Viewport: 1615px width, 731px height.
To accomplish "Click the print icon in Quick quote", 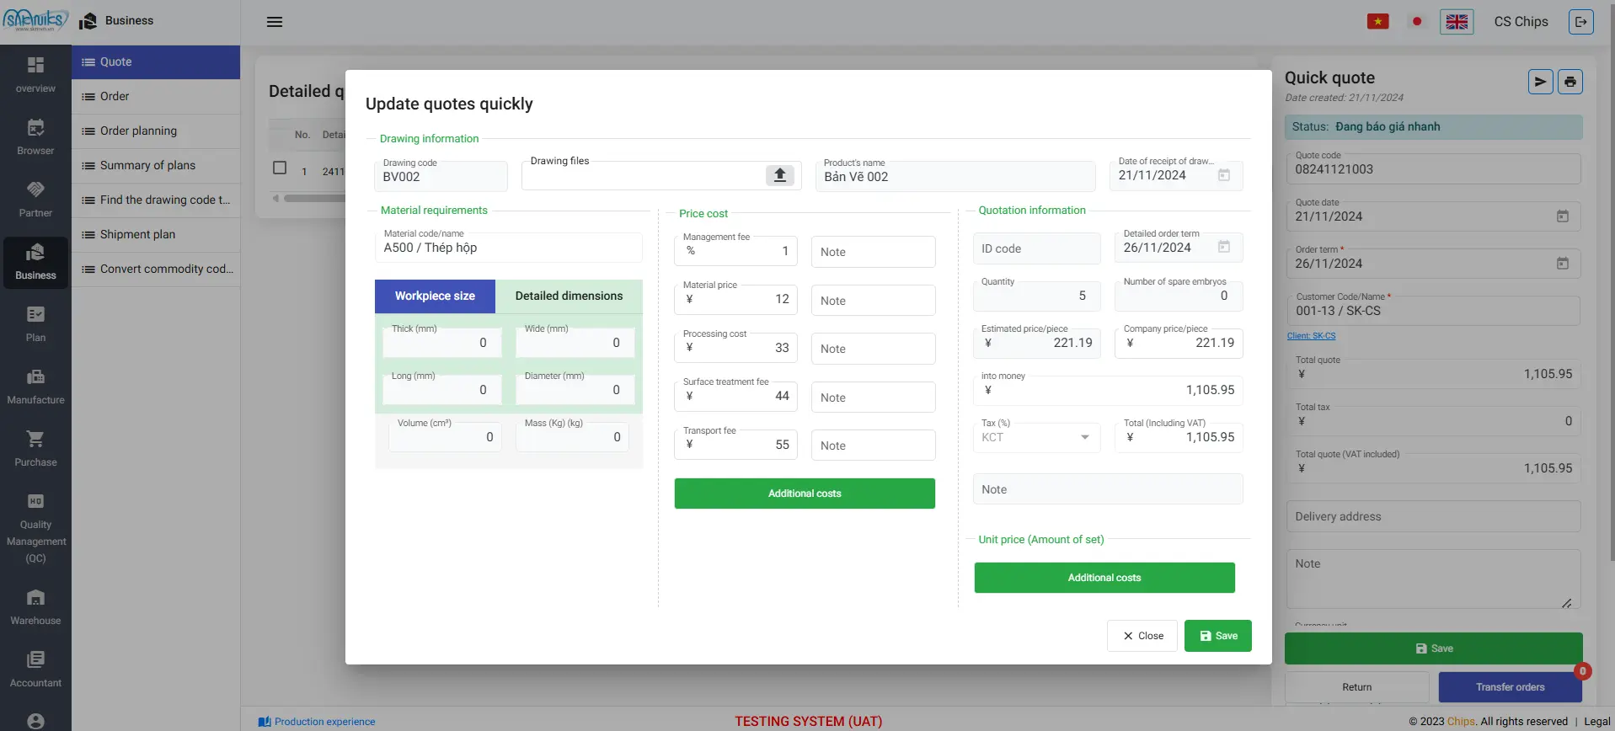I will coord(1570,82).
